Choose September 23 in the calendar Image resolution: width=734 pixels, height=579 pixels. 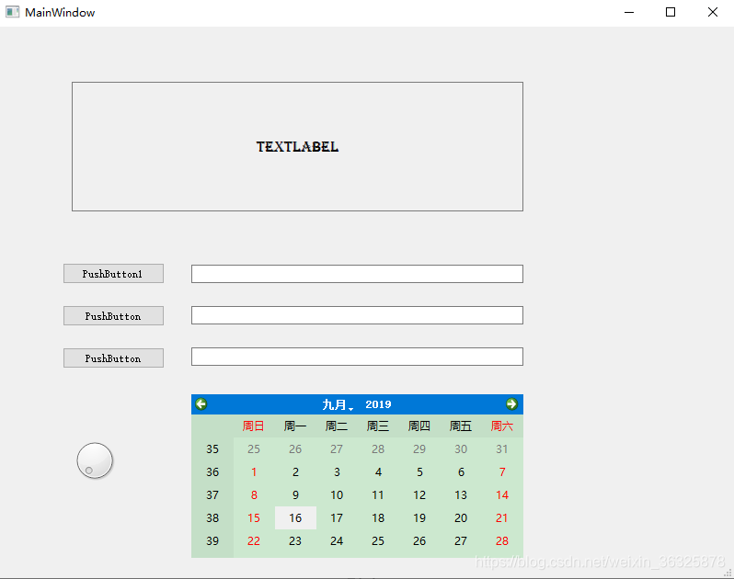click(295, 540)
